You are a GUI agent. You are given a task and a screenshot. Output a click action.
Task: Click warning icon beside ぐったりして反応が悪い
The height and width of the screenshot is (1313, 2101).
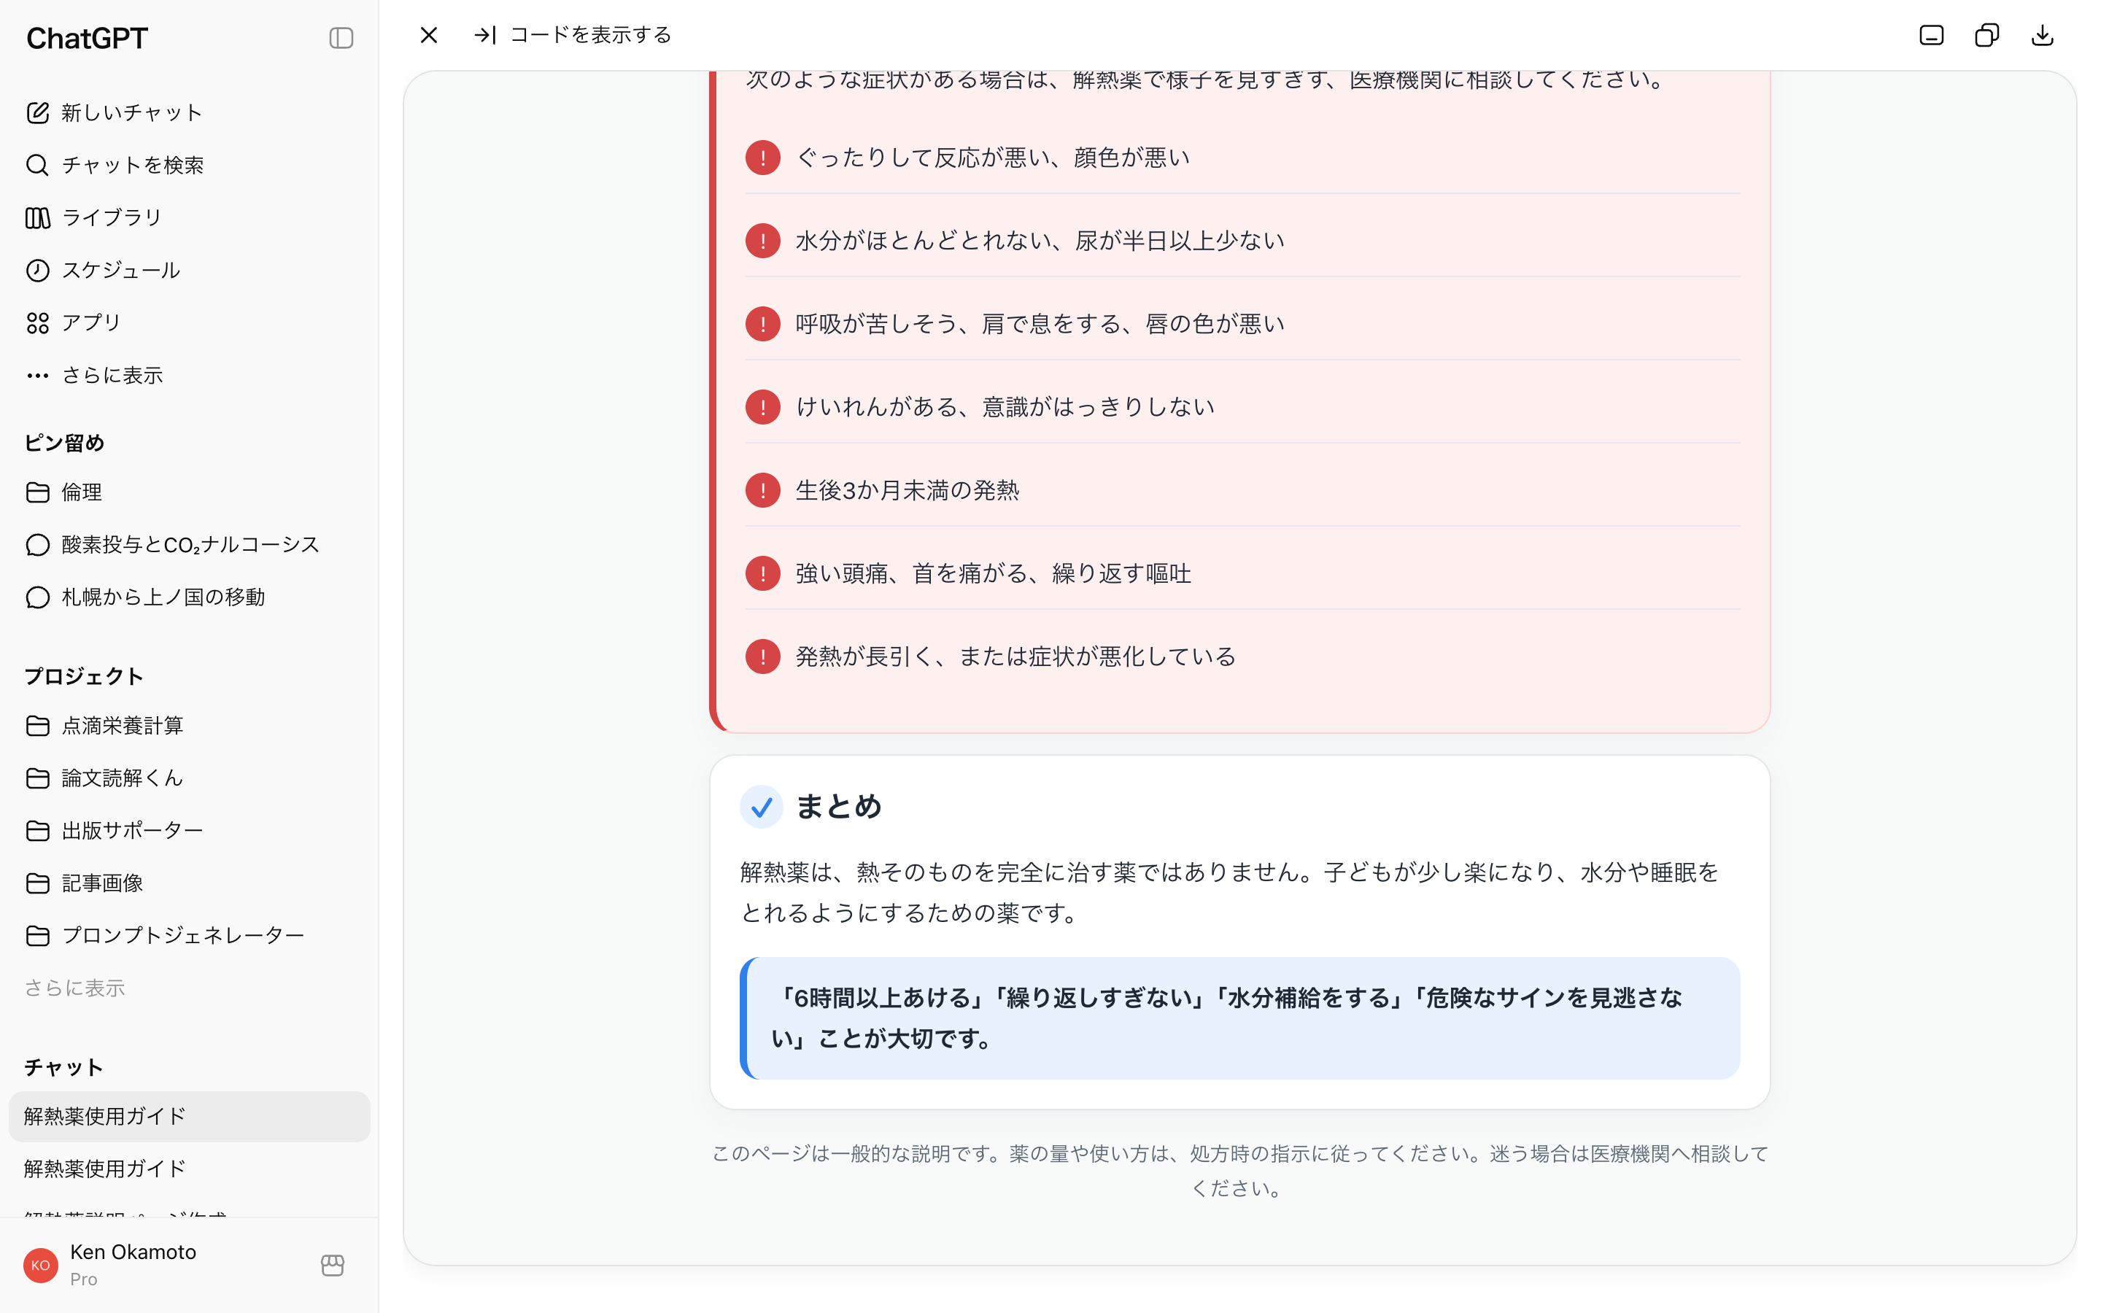pos(762,158)
